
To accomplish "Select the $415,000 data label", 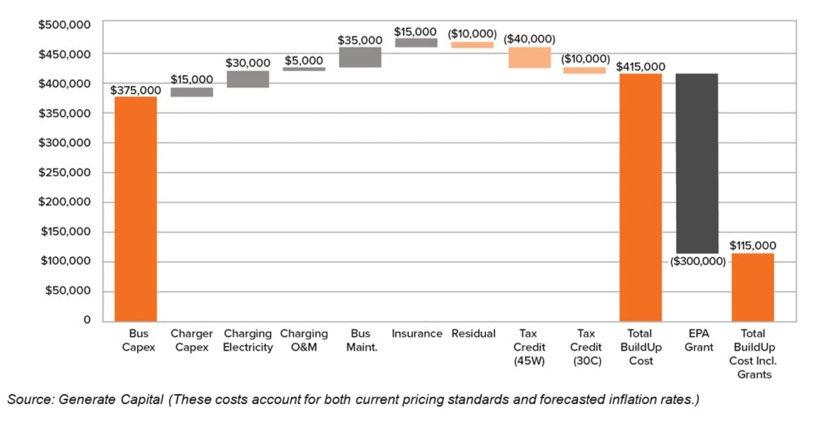I will (x=641, y=66).
